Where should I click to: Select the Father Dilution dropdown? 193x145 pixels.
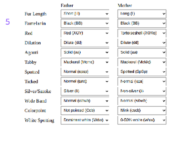click(85, 43)
